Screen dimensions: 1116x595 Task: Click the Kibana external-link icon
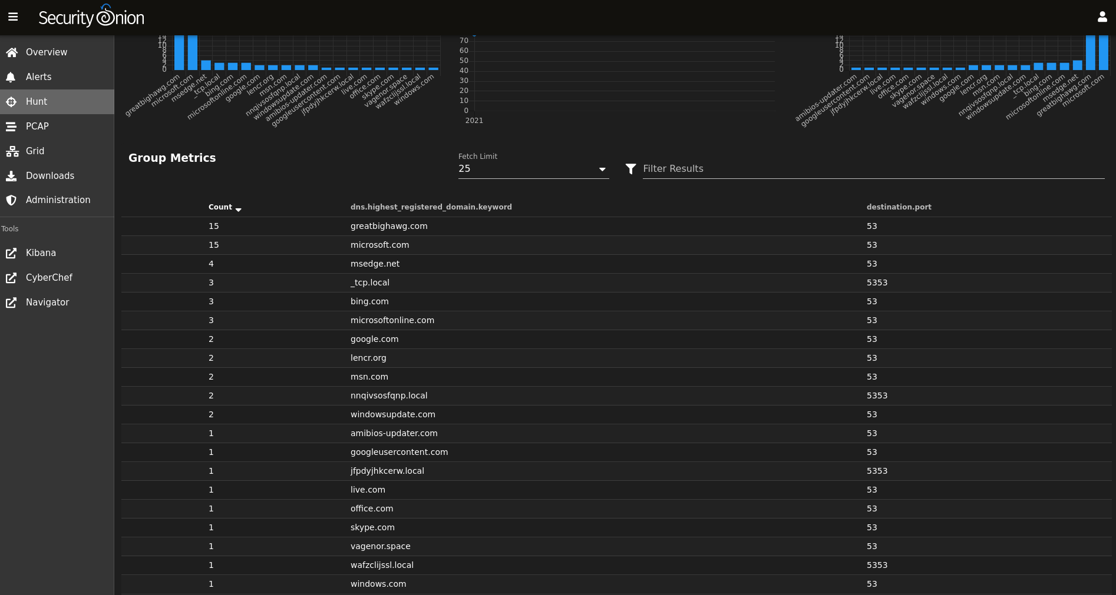tap(11, 253)
